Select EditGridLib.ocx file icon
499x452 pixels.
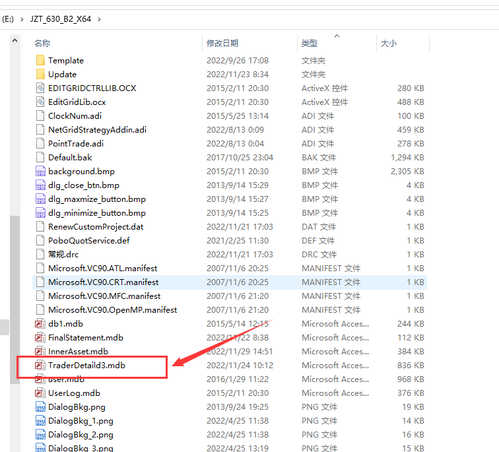pyautogui.click(x=40, y=102)
